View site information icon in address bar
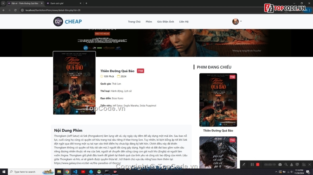The height and width of the screenshot is (175, 313). (22, 10)
